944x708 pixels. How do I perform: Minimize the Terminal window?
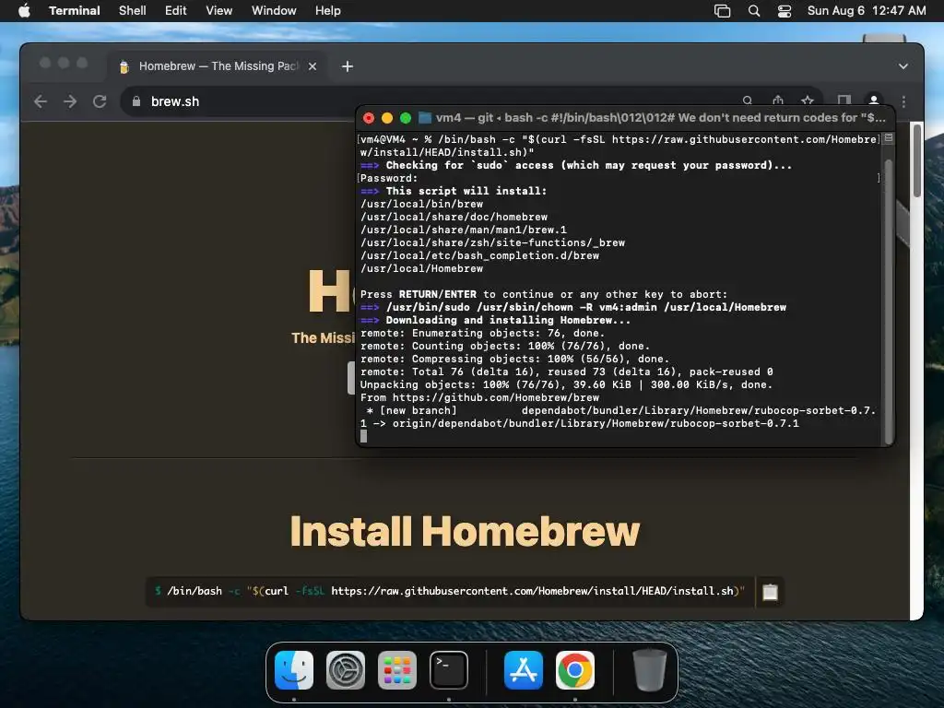point(387,118)
